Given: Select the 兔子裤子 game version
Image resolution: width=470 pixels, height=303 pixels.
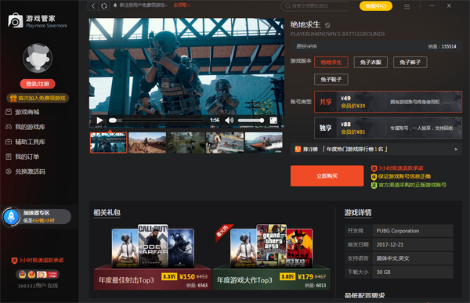Looking at the screenshot, I should tap(410, 63).
